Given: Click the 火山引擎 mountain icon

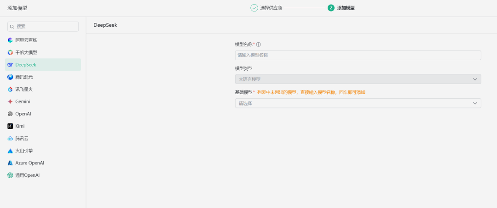Looking at the screenshot, I should pos(10,151).
